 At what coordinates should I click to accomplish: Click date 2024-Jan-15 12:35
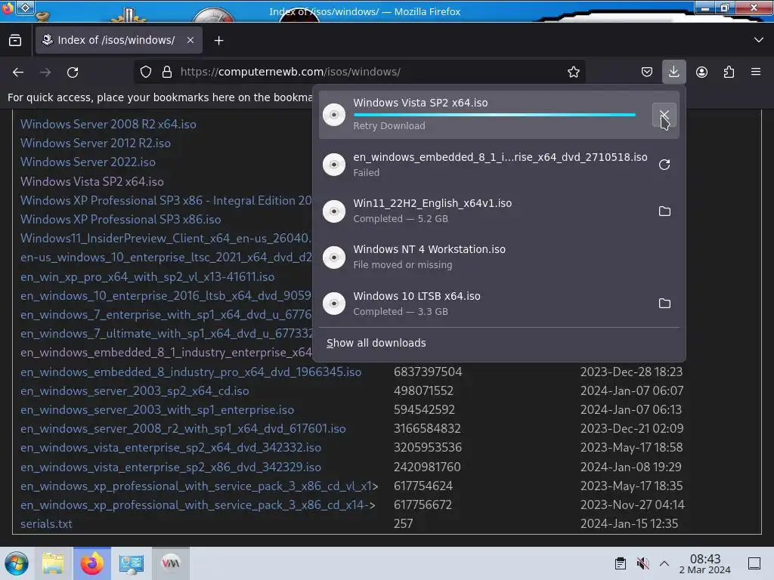click(629, 523)
